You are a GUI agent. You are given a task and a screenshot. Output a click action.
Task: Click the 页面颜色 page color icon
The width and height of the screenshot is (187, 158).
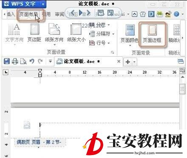[130, 30]
